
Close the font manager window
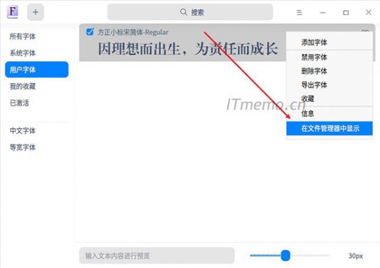click(x=369, y=12)
